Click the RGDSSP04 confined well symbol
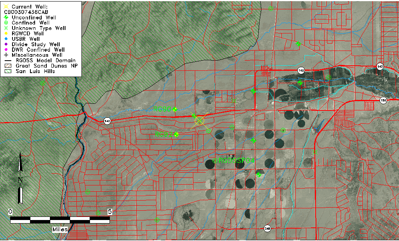Image resolution: width=399 pixels, height=241 pixels. (x=214, y=161)
